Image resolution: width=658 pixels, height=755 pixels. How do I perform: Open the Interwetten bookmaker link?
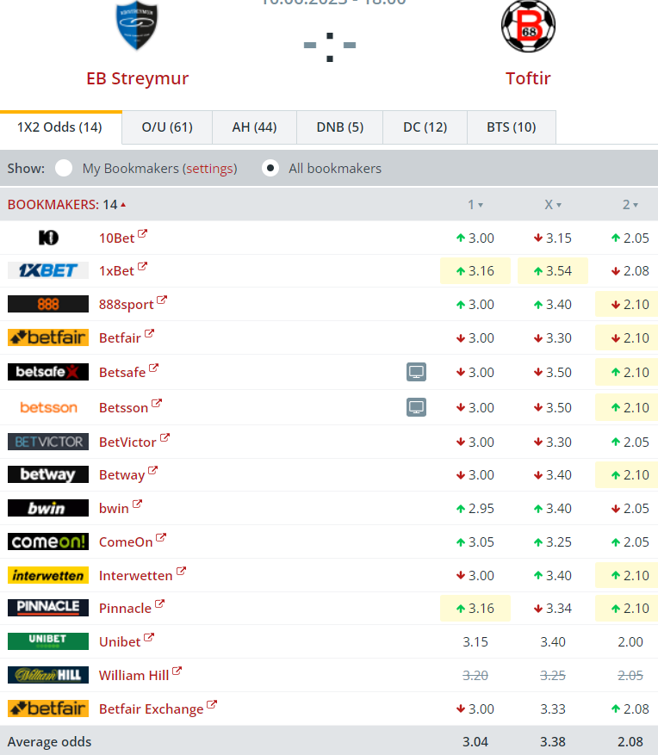coord(135,575)
